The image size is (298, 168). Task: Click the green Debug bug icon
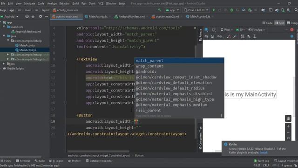232,10
